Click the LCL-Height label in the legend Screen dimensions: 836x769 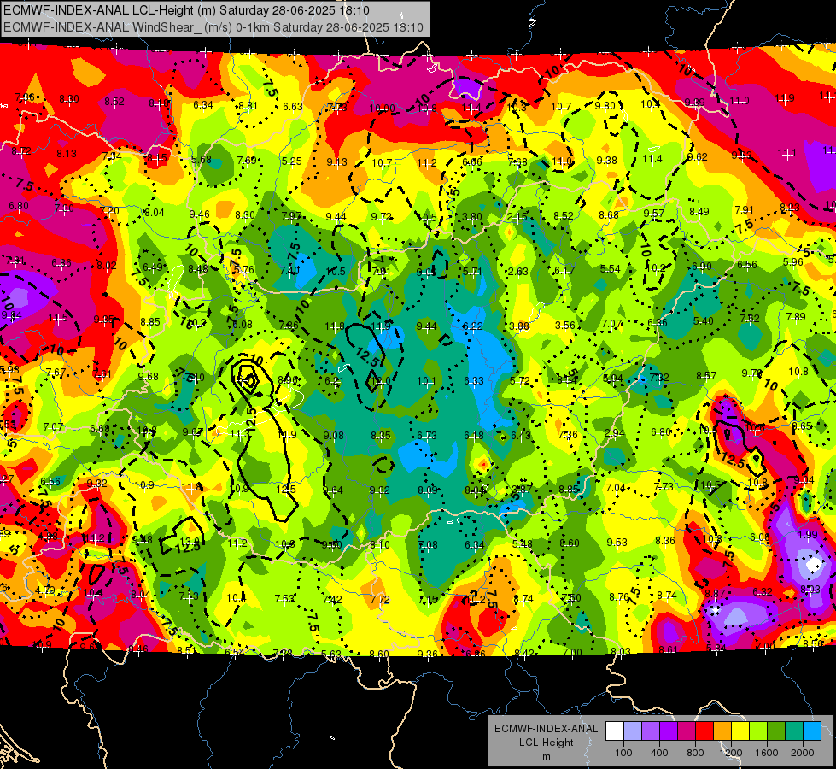[x=546, y=743]
